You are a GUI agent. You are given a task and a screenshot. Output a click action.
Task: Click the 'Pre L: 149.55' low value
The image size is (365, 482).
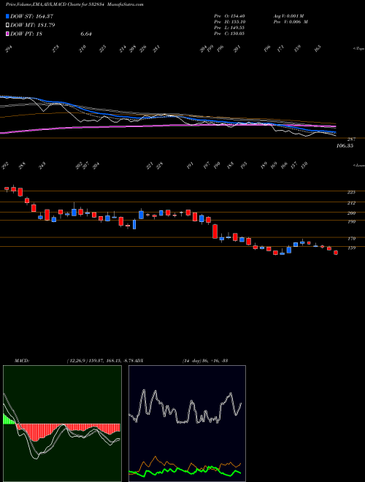click(229, 28)
